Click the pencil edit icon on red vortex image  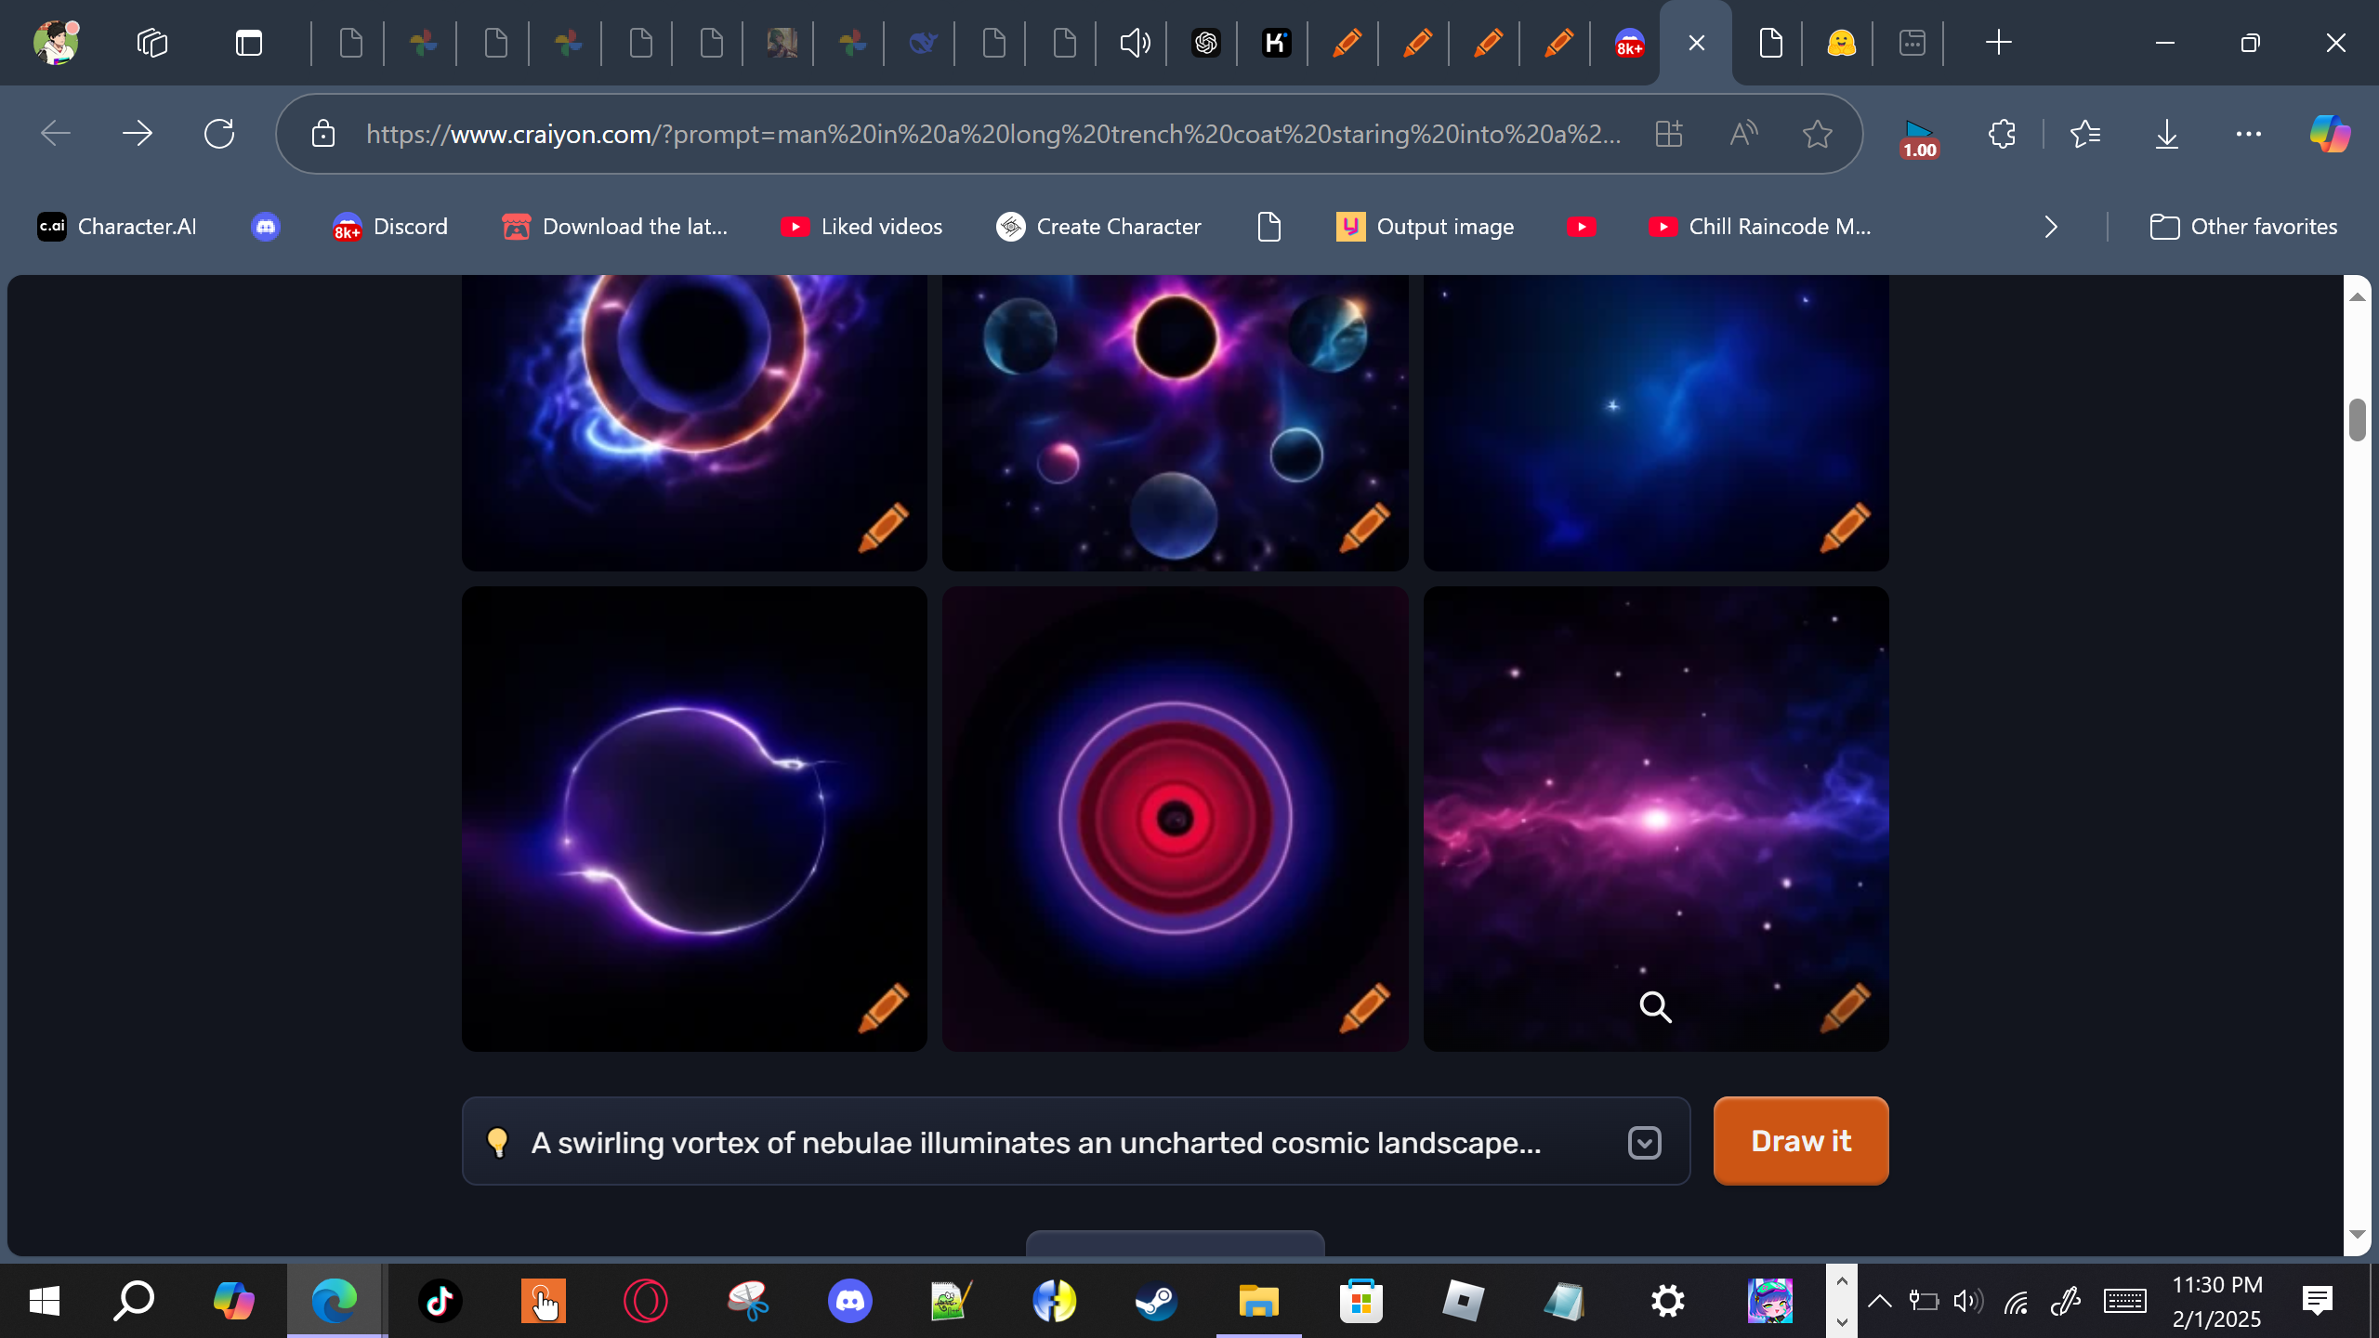pyautogui.click(x=1363, y=1007)
